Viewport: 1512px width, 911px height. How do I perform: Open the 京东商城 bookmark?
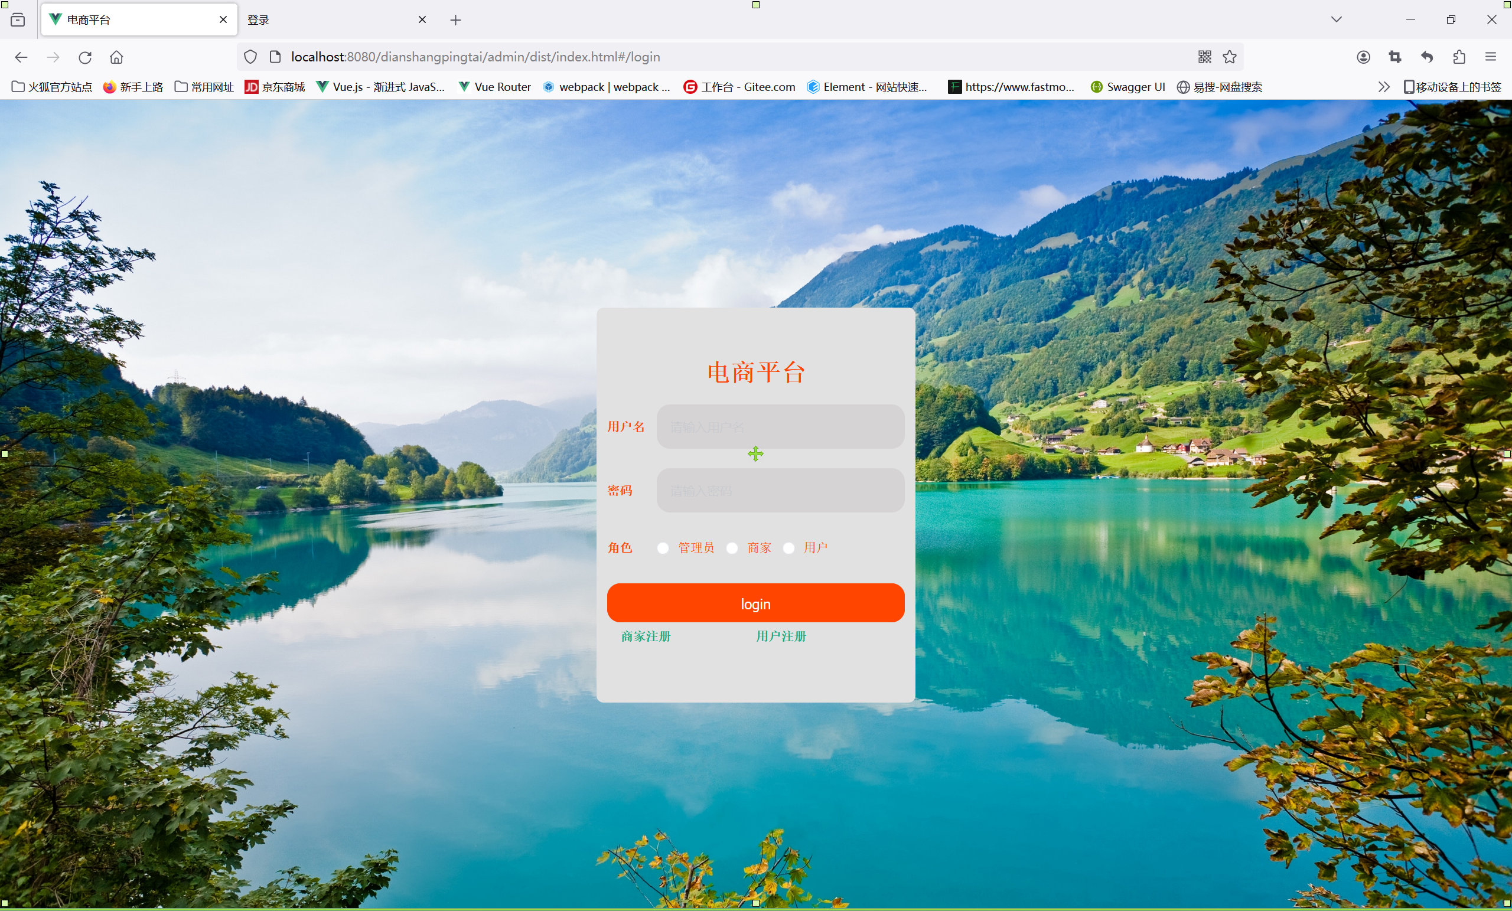(x=275, y=87)
